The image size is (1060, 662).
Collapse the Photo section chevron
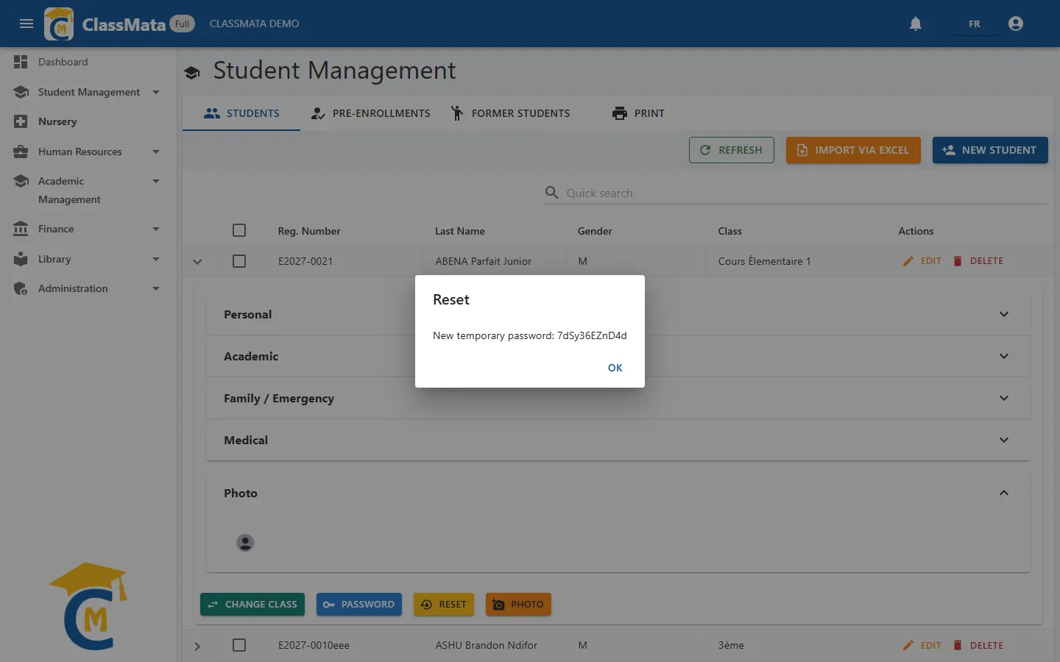tap(1004, 493)
